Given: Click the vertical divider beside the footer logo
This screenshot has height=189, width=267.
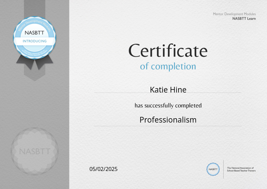Looking at the screenshot, I should click(x=223, y=169).
